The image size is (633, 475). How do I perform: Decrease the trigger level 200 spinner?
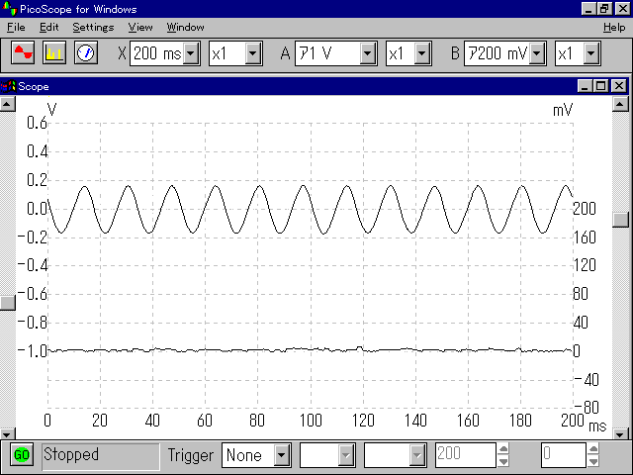point(503,461)
